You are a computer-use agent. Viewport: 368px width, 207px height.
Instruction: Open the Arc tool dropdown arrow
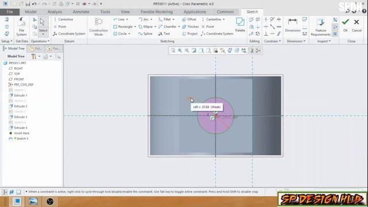(x=151, y=19)
